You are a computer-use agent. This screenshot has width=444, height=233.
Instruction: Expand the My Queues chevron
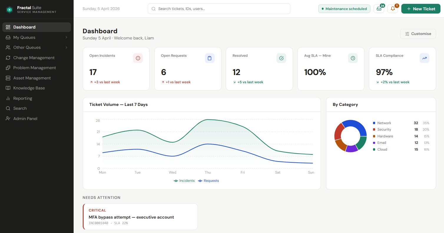[66, 37]
